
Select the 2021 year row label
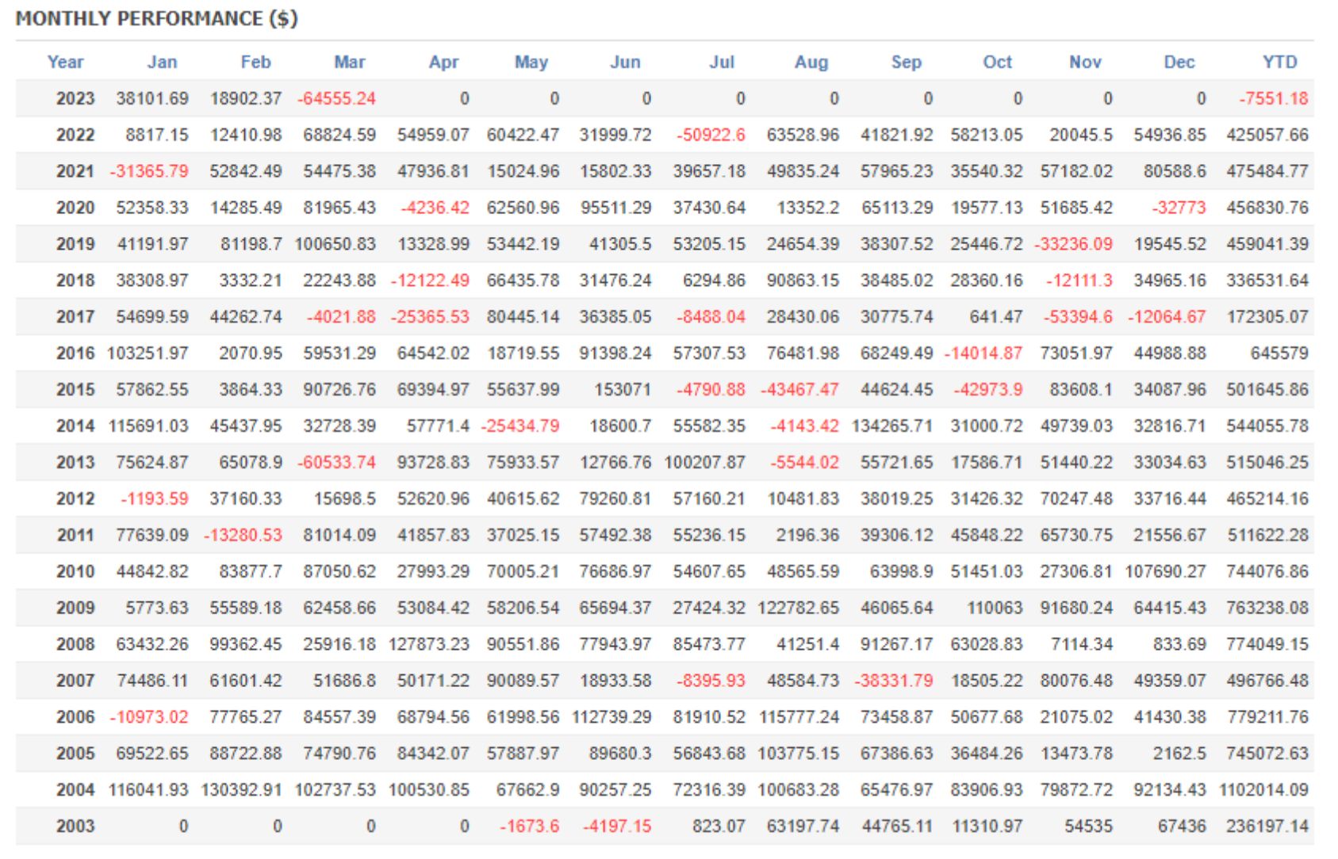(x=75, y=171)
